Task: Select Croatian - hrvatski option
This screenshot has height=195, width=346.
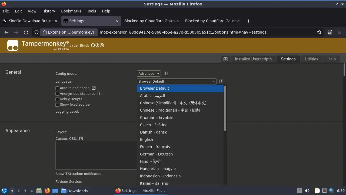Action: pyautogui.click(x=180, y=118)
